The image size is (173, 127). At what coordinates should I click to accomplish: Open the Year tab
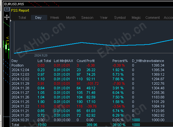104,18
